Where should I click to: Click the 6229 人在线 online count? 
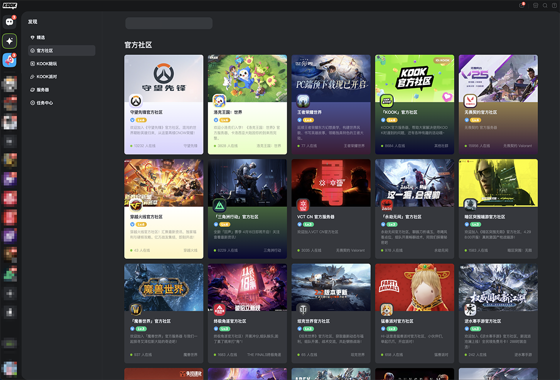[225, 250]
